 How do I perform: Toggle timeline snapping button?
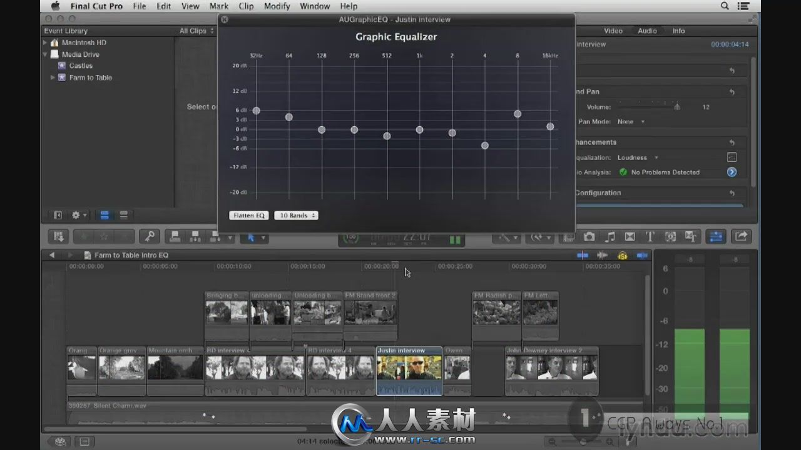pos(642,255)
